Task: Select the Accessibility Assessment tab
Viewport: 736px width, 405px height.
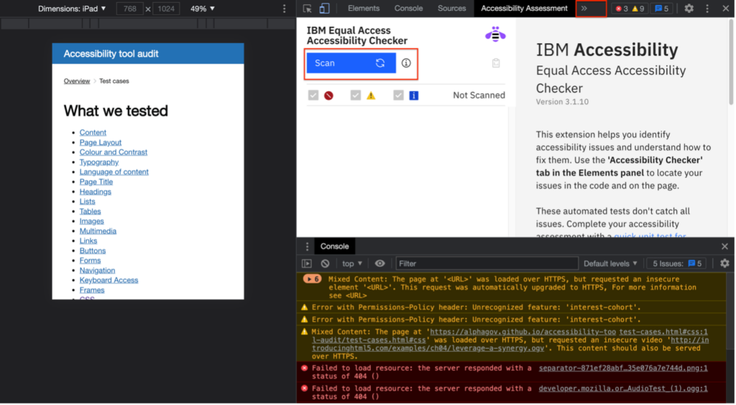Action: coord(524,9)
